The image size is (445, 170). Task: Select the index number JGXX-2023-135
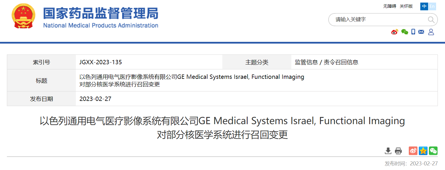pos(101,62)
